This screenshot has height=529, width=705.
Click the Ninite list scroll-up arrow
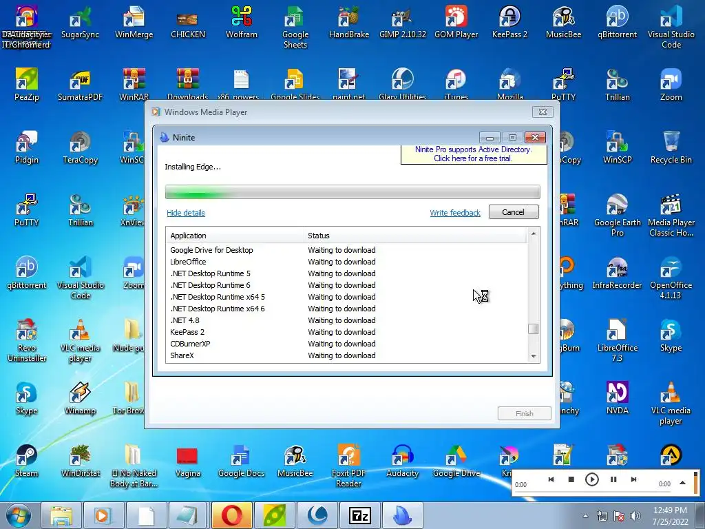534,233
